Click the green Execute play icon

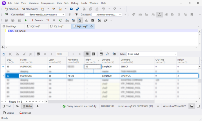coord(26,20)
